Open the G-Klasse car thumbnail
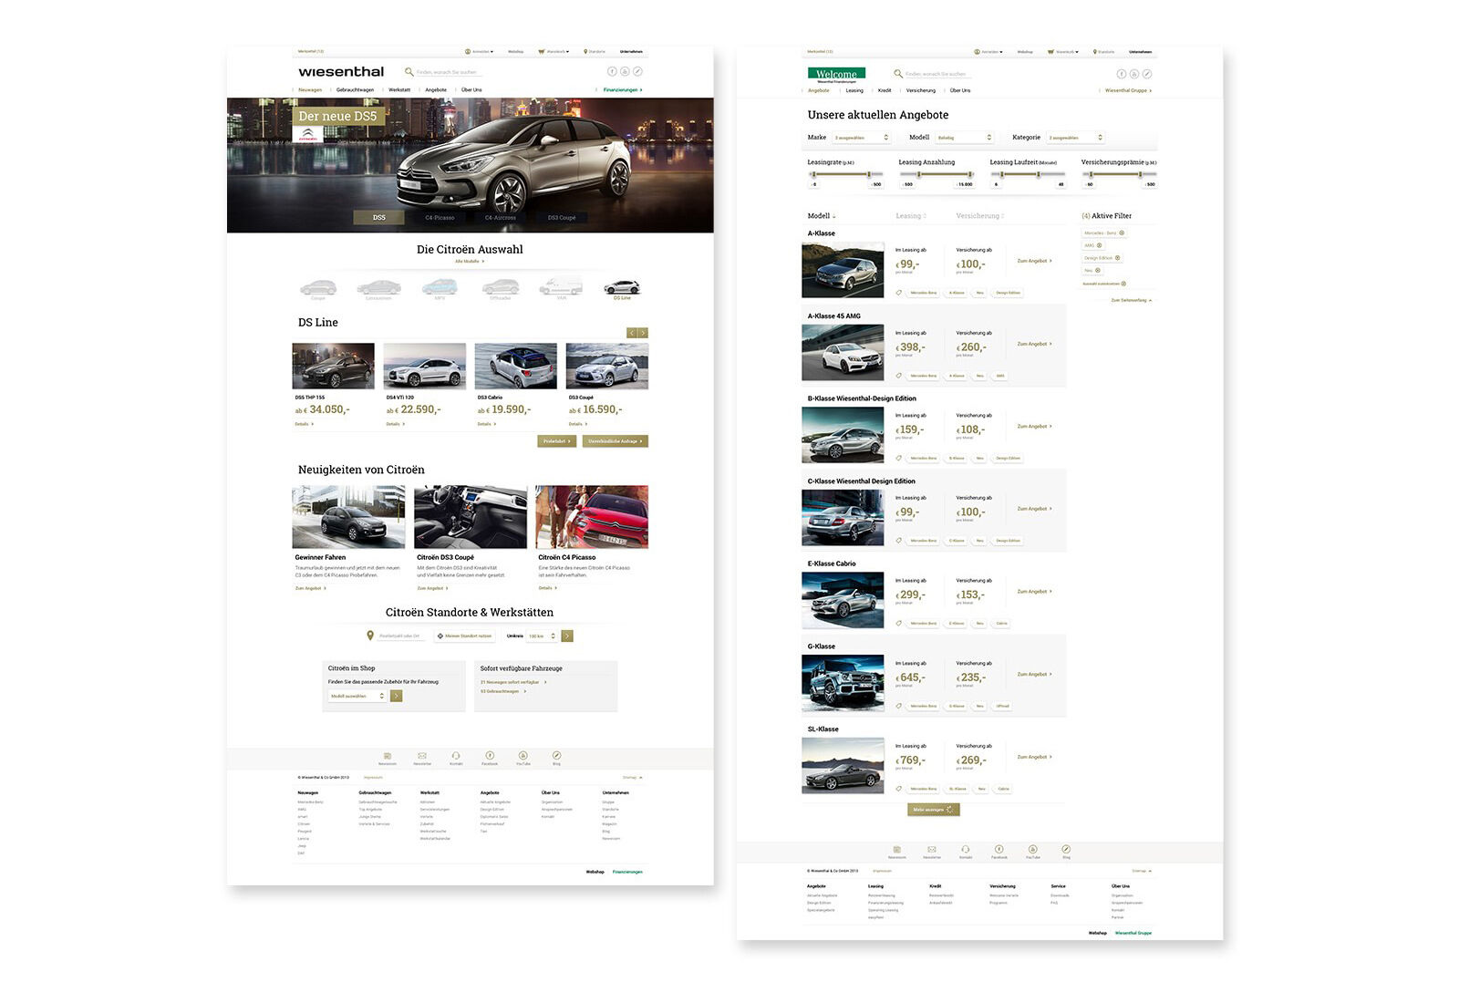The image size is (1459, 1003). [843, 683]
